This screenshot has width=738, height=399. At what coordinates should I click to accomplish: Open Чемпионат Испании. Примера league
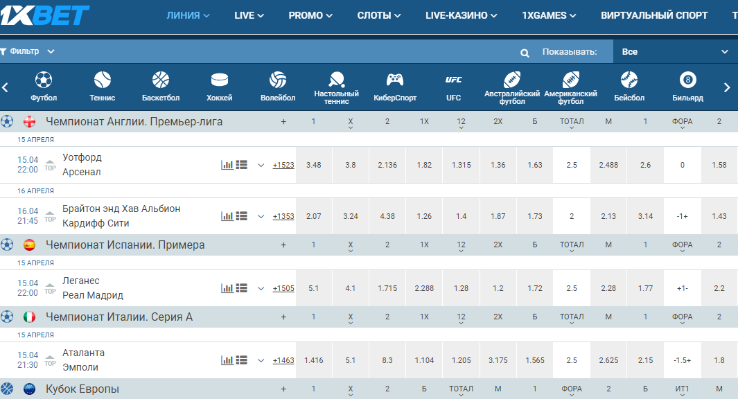pos(125,245)
